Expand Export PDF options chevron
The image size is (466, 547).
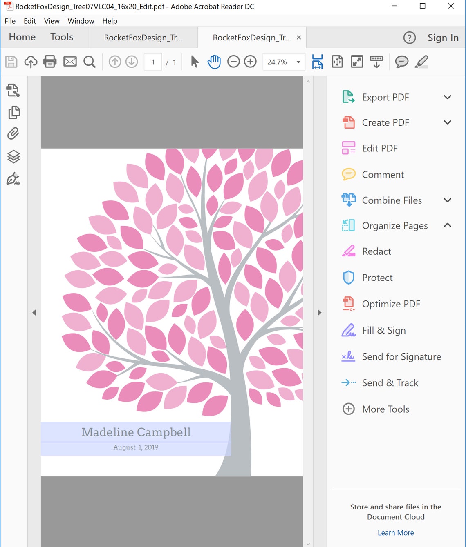[448, 97]
